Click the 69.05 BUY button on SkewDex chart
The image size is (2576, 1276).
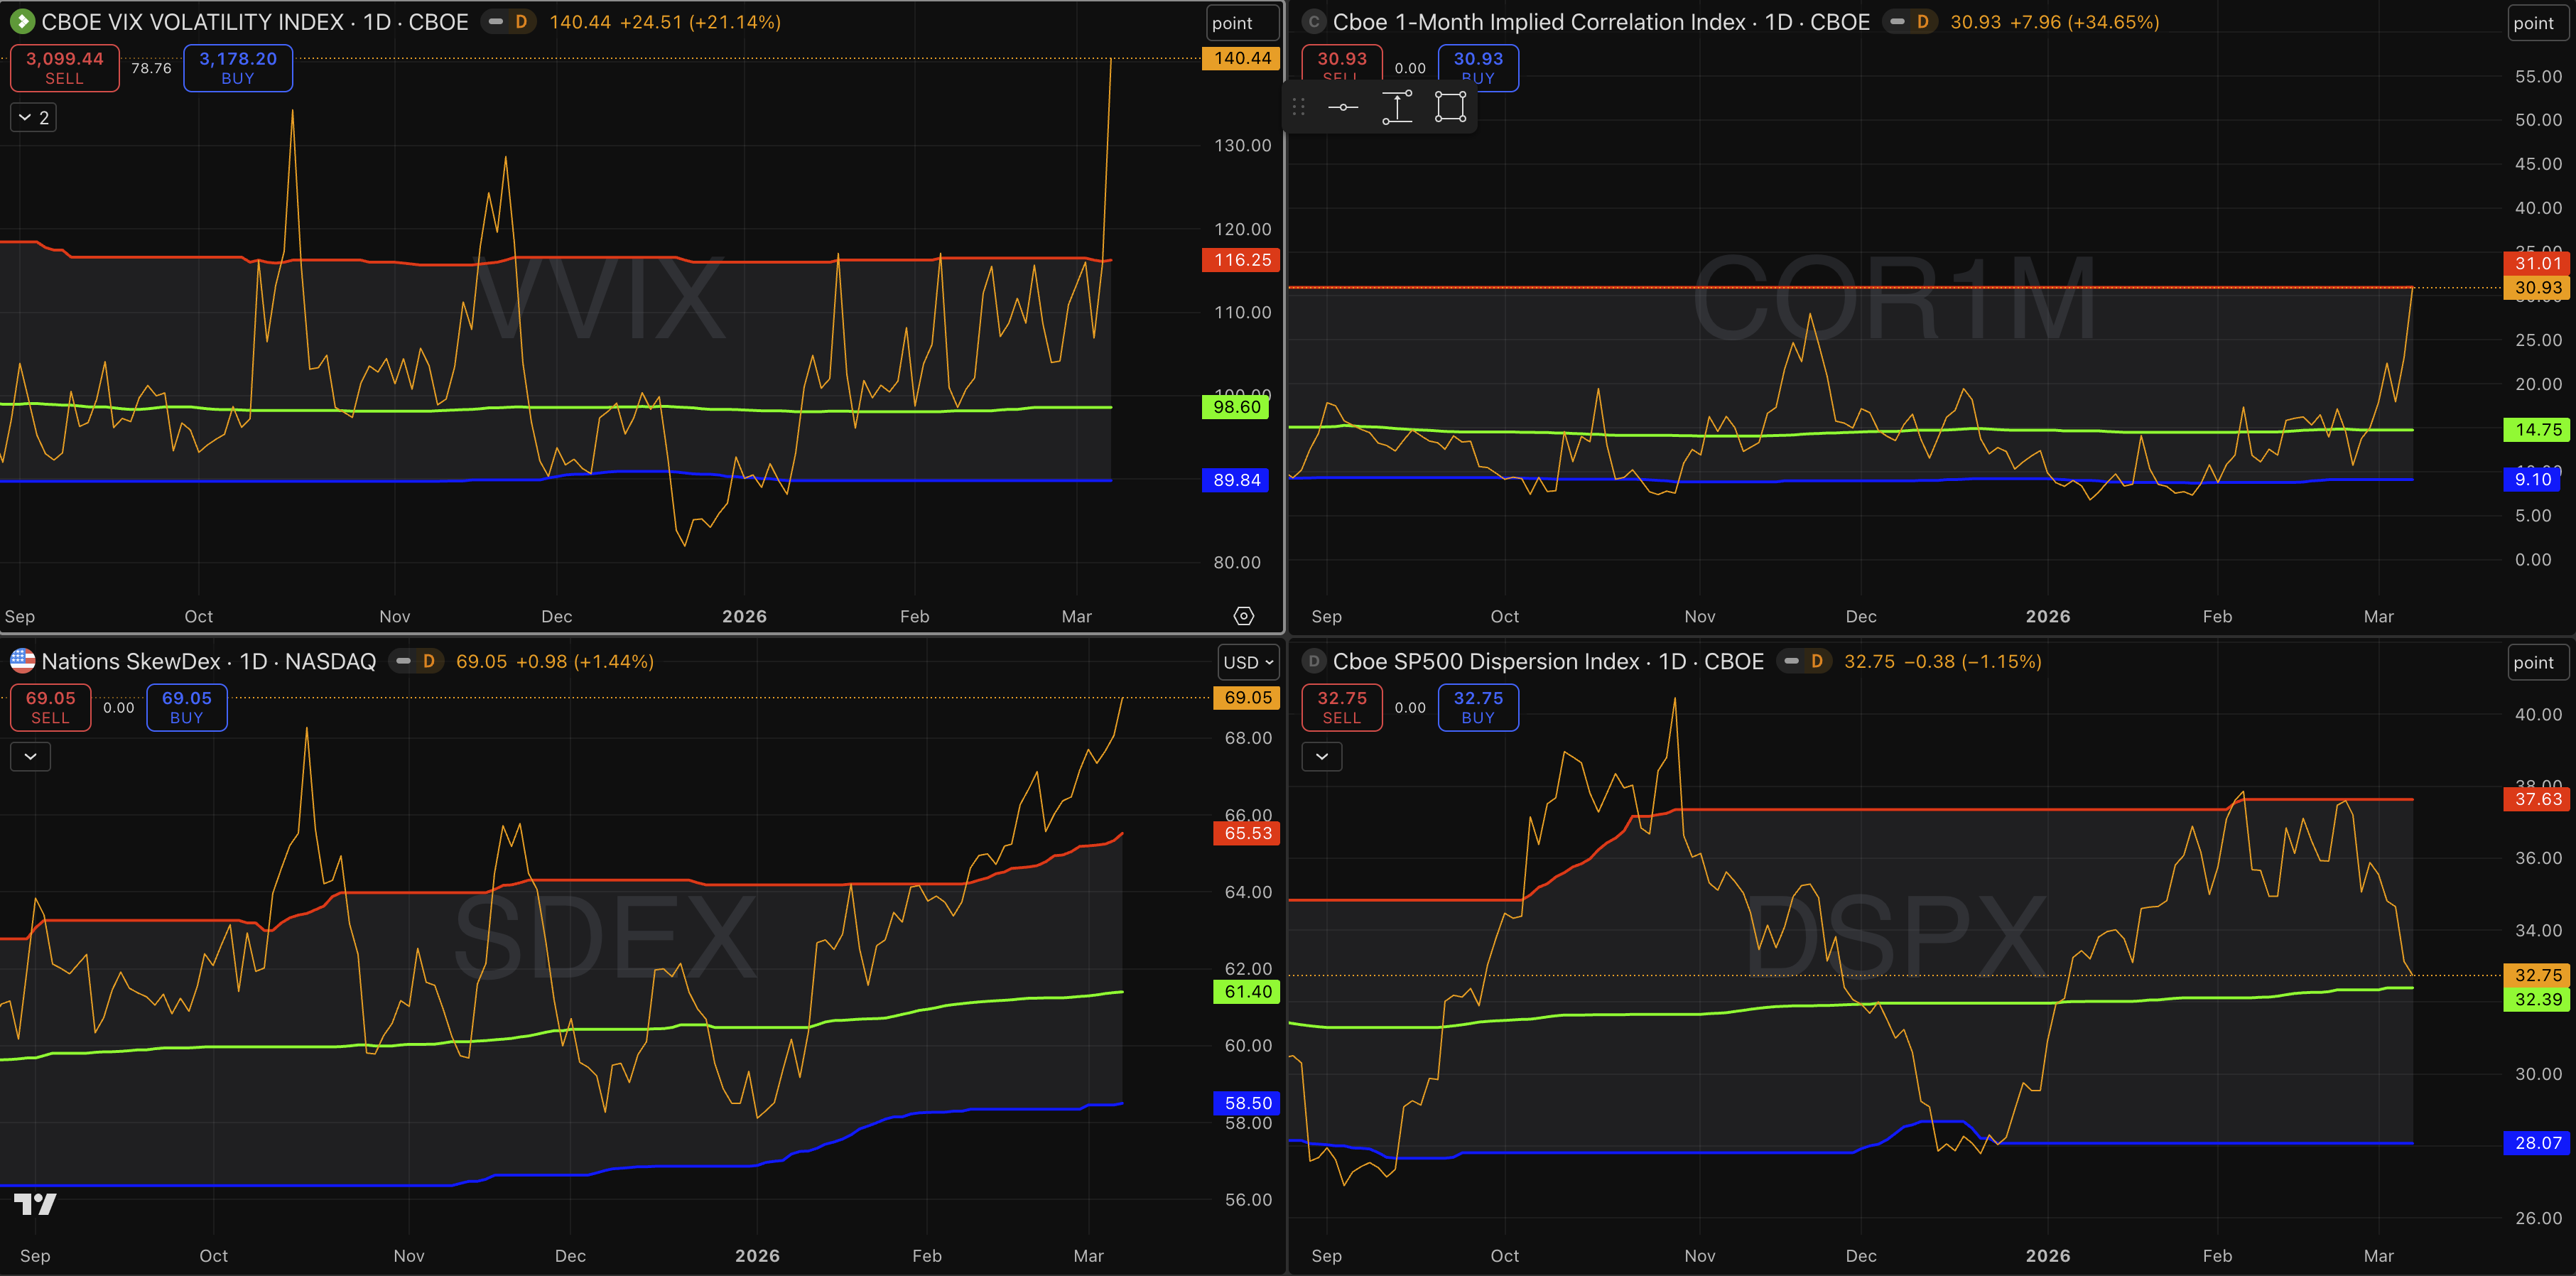[x=187, y=707]
